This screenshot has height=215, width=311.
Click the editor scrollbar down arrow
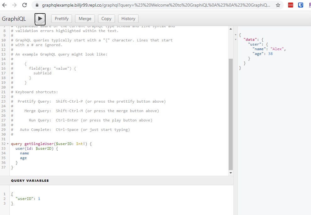(x=231, y=173)
